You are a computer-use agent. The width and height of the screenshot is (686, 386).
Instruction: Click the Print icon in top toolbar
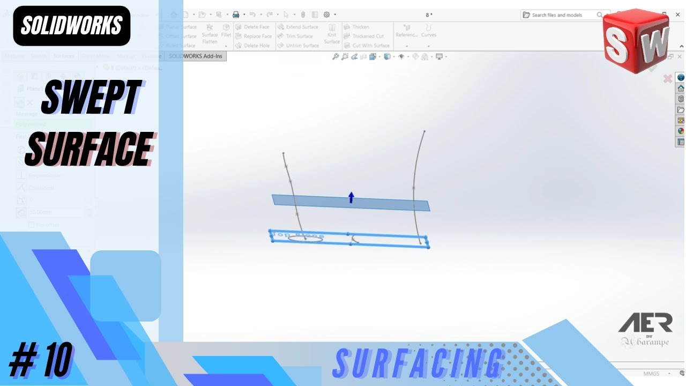(x=235, y=15)
